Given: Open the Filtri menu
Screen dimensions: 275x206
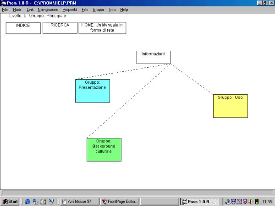Looking at the screenshot, I should coord(85,10).
